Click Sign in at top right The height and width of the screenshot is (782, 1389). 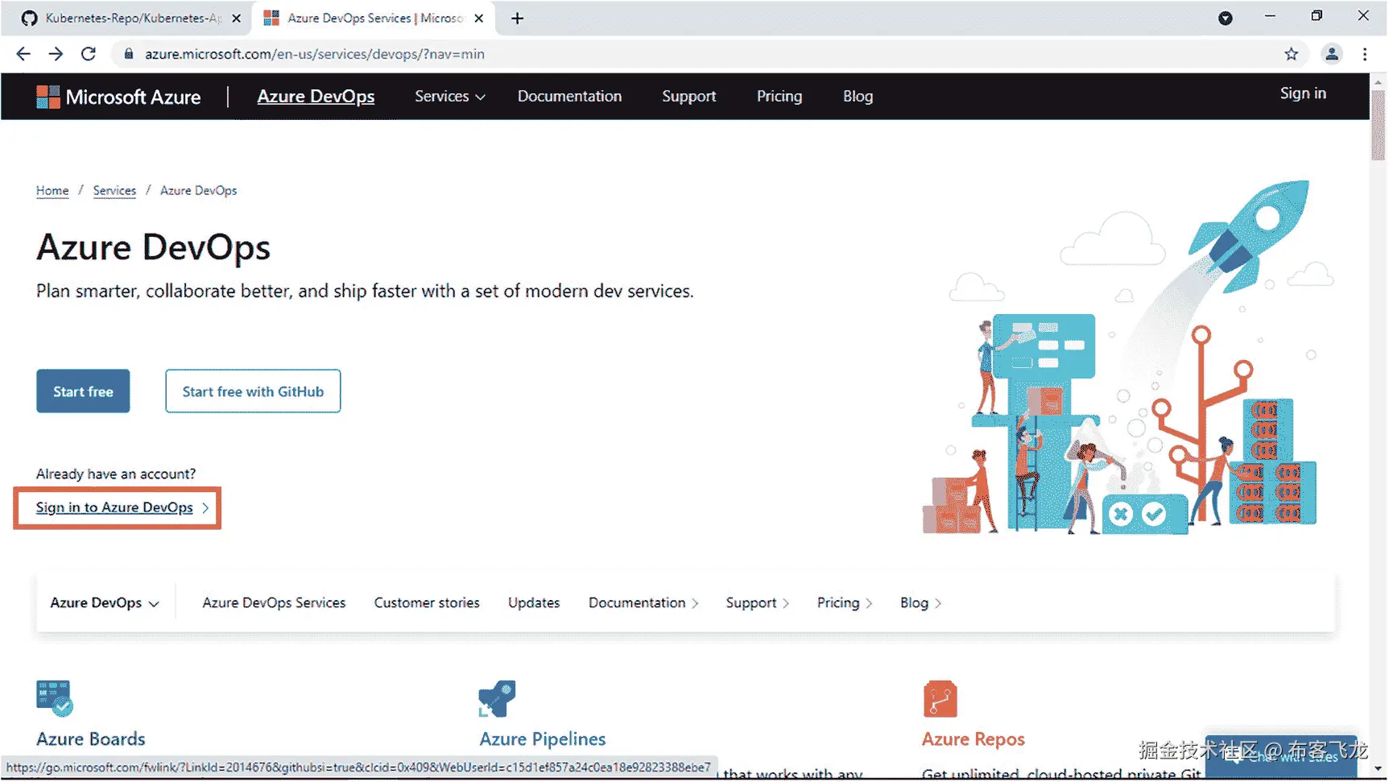click(1303, 93)
